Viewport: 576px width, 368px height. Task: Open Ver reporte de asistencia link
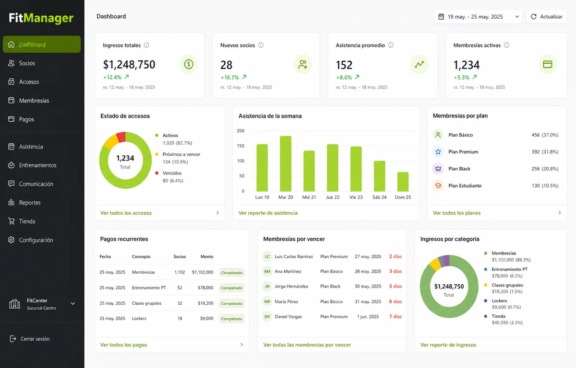(268, 213)
